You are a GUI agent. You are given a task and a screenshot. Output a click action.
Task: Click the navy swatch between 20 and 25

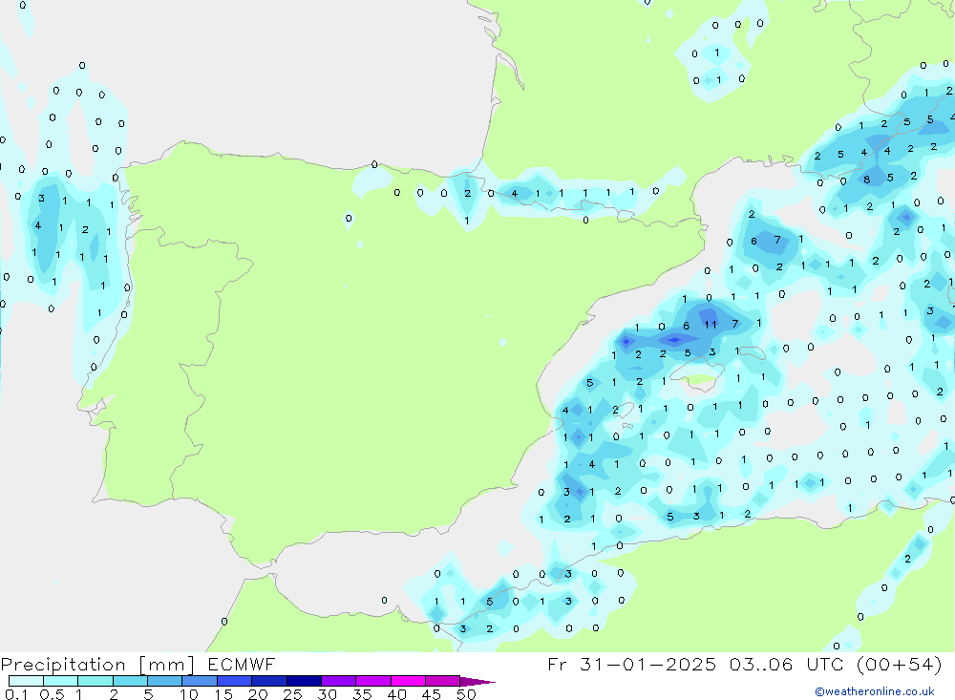269,681
